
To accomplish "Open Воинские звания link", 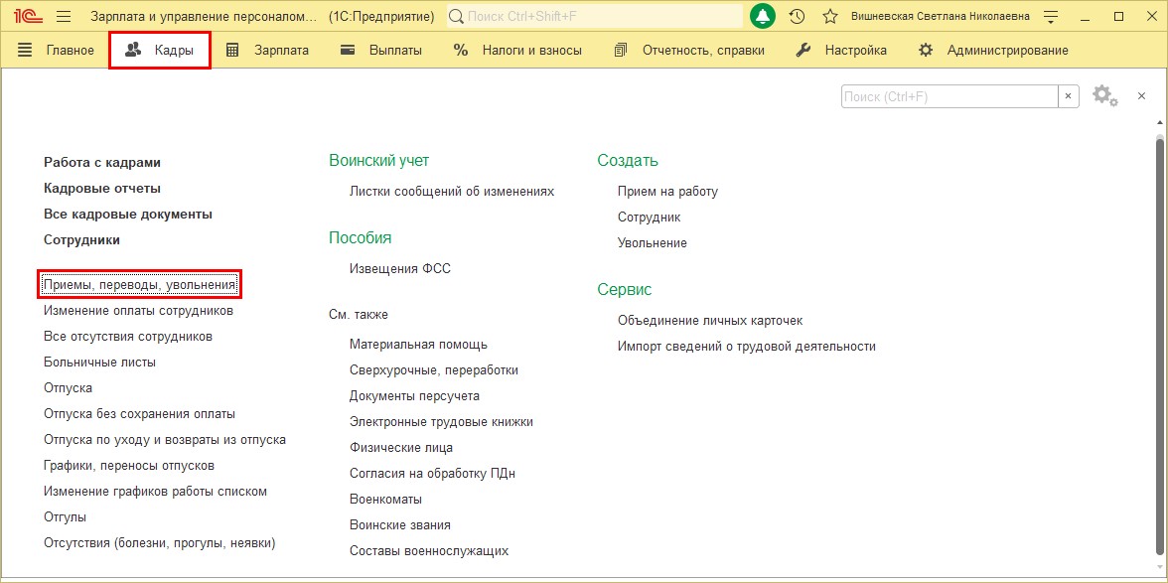I will click(400, 525).
